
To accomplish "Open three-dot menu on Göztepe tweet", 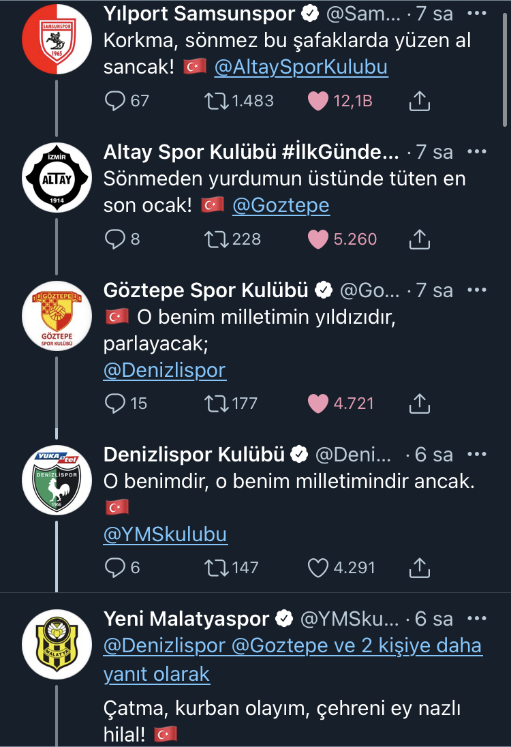I will [477, 290].
